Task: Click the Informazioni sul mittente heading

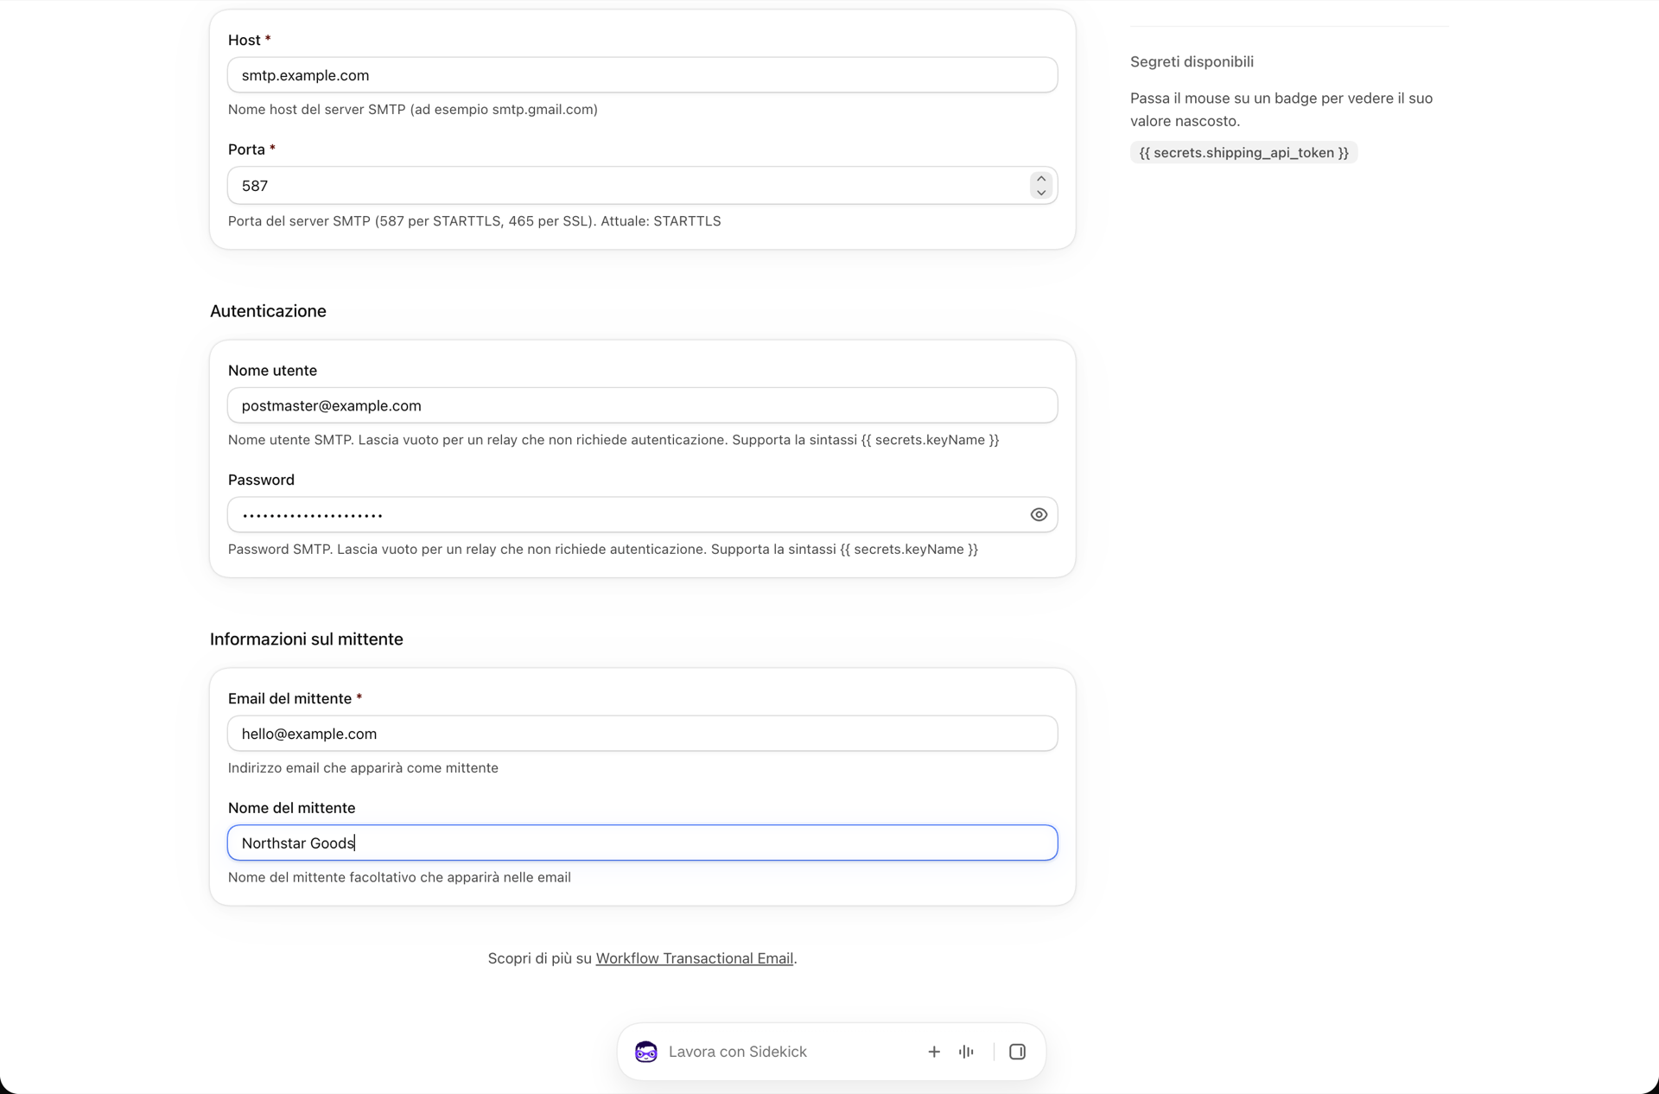Action: 307,639
